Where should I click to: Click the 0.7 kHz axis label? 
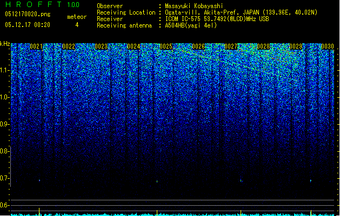pyautogui.click(x=4, y=178)
